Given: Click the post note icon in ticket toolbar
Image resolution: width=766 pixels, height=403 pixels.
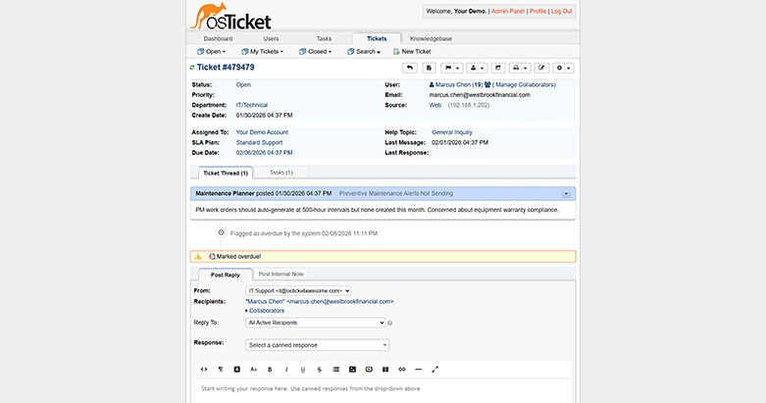Looking at the screenshot, I should (x=429, y=68).
